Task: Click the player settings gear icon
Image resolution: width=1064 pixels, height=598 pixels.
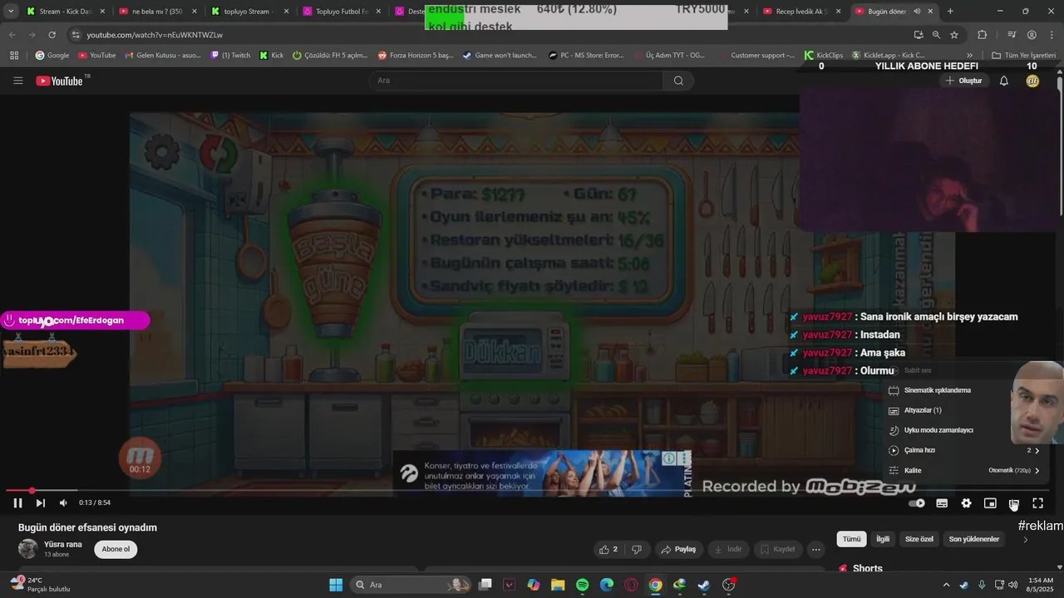Action: pyautogui.click(x=966, y=503)
